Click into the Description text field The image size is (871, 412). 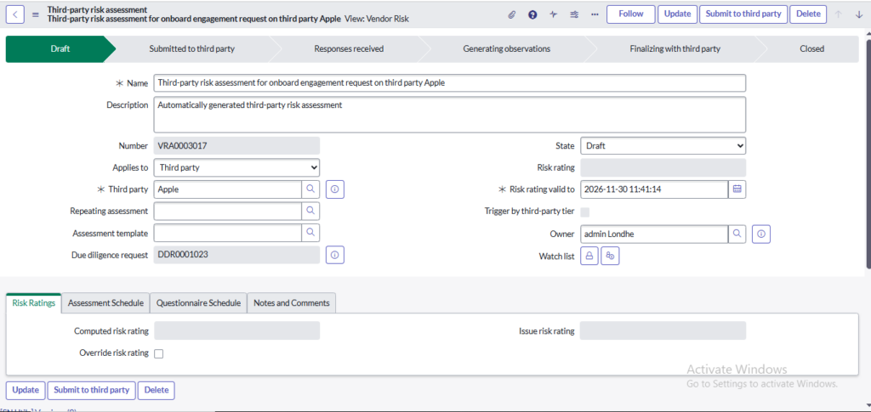[x=449, y=114]
